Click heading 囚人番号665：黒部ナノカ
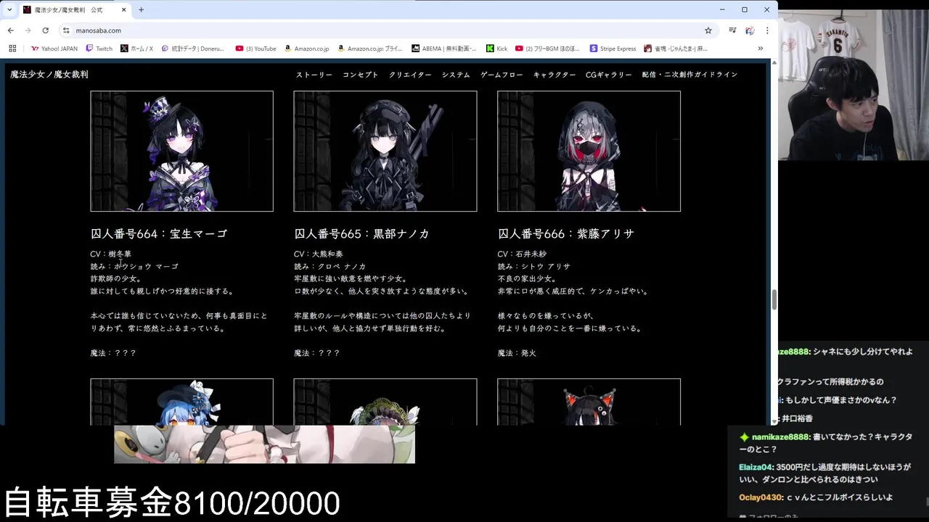Image resolution: width=929 pixels, height=522 pixels. [x=362, y=233]
